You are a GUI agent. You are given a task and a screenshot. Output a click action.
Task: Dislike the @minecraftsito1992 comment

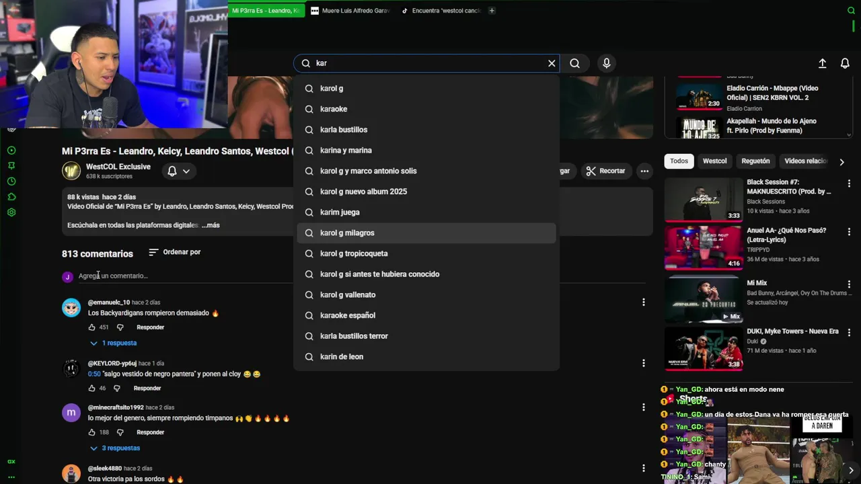tap(120, 432)
